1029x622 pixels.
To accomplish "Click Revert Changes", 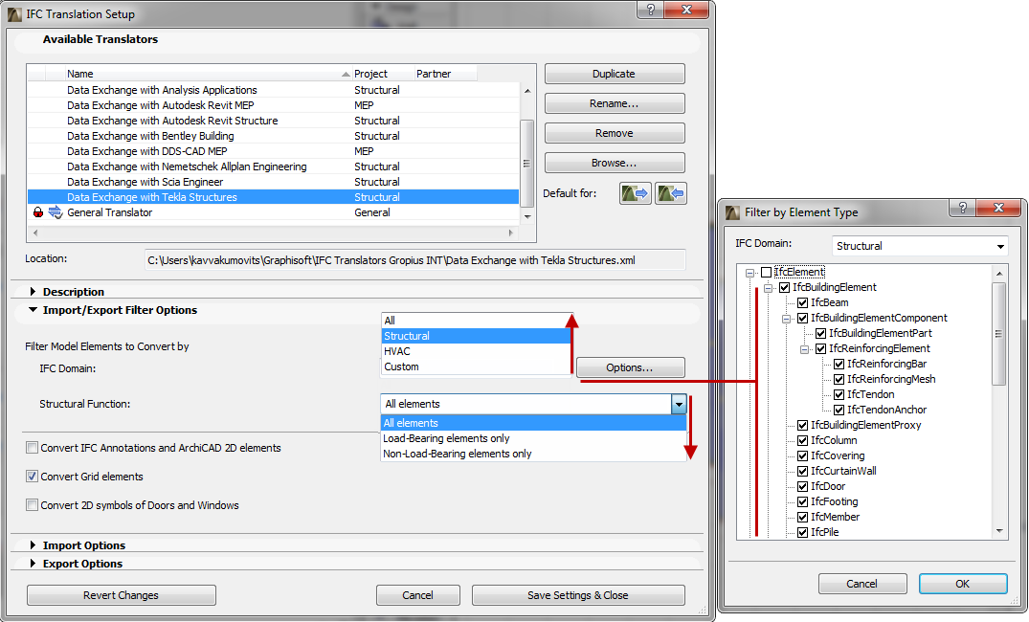I will point(122,595).
